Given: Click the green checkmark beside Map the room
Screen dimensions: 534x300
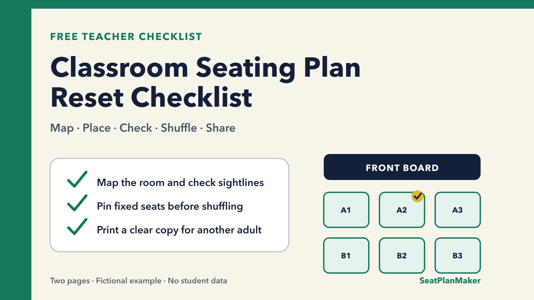Looking at the screenshot, I should [x=77, y=179].
